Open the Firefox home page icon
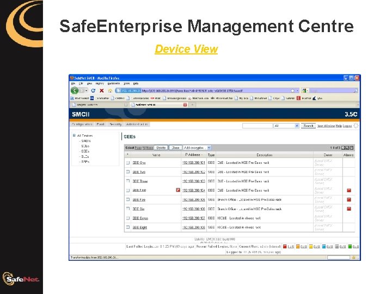The image size is (392, 294). [110, 90]
